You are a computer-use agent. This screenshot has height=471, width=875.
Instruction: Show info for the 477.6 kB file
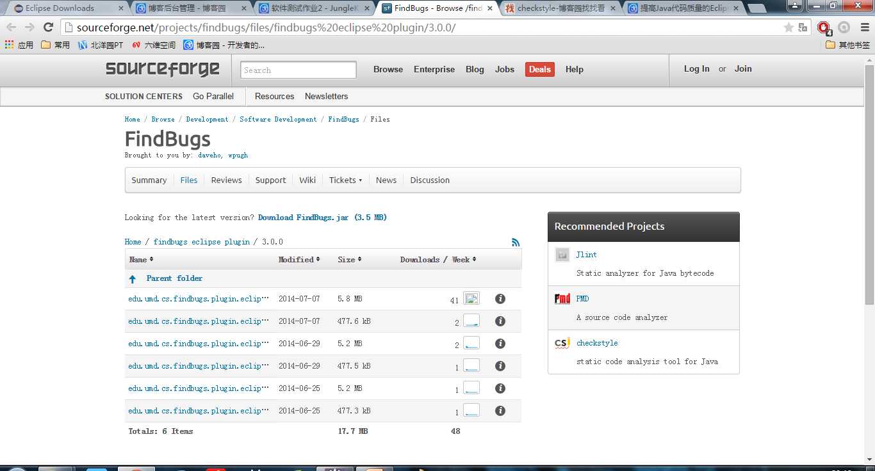[x=500, y=321]
